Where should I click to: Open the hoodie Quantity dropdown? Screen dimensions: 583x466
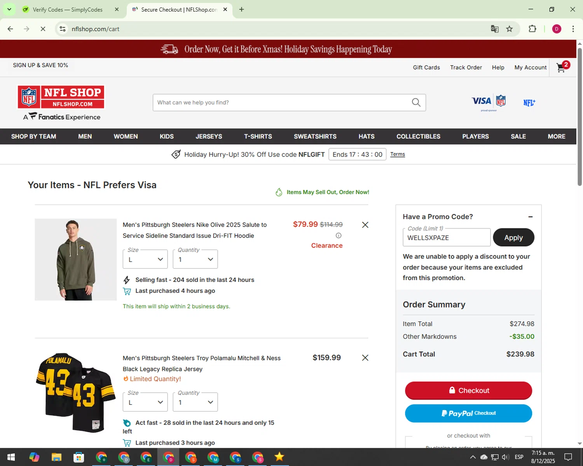coord(195,259)
